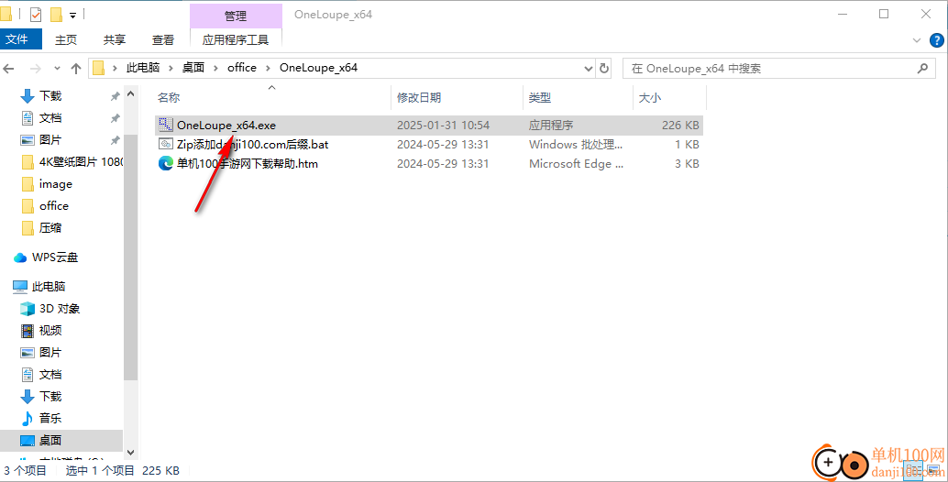The height and width of the screenshot is (482, 948).
Task: Open the Help question mark icon
Action: click(x=935, y=40)
